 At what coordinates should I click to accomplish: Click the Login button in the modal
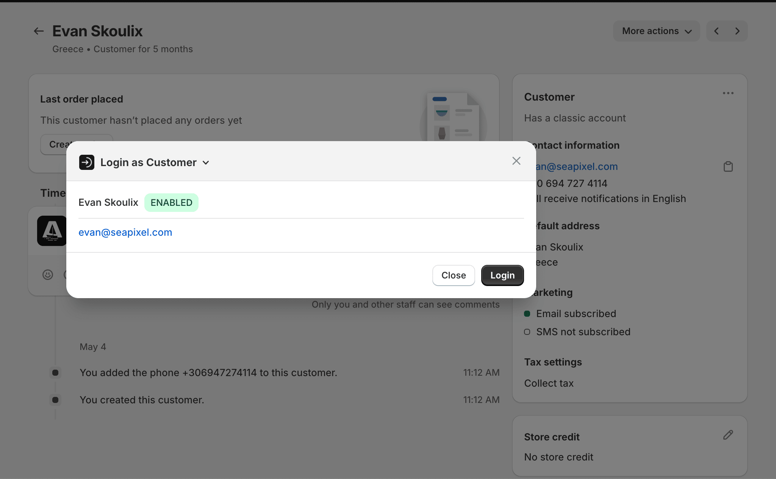[x=502, y=275]
